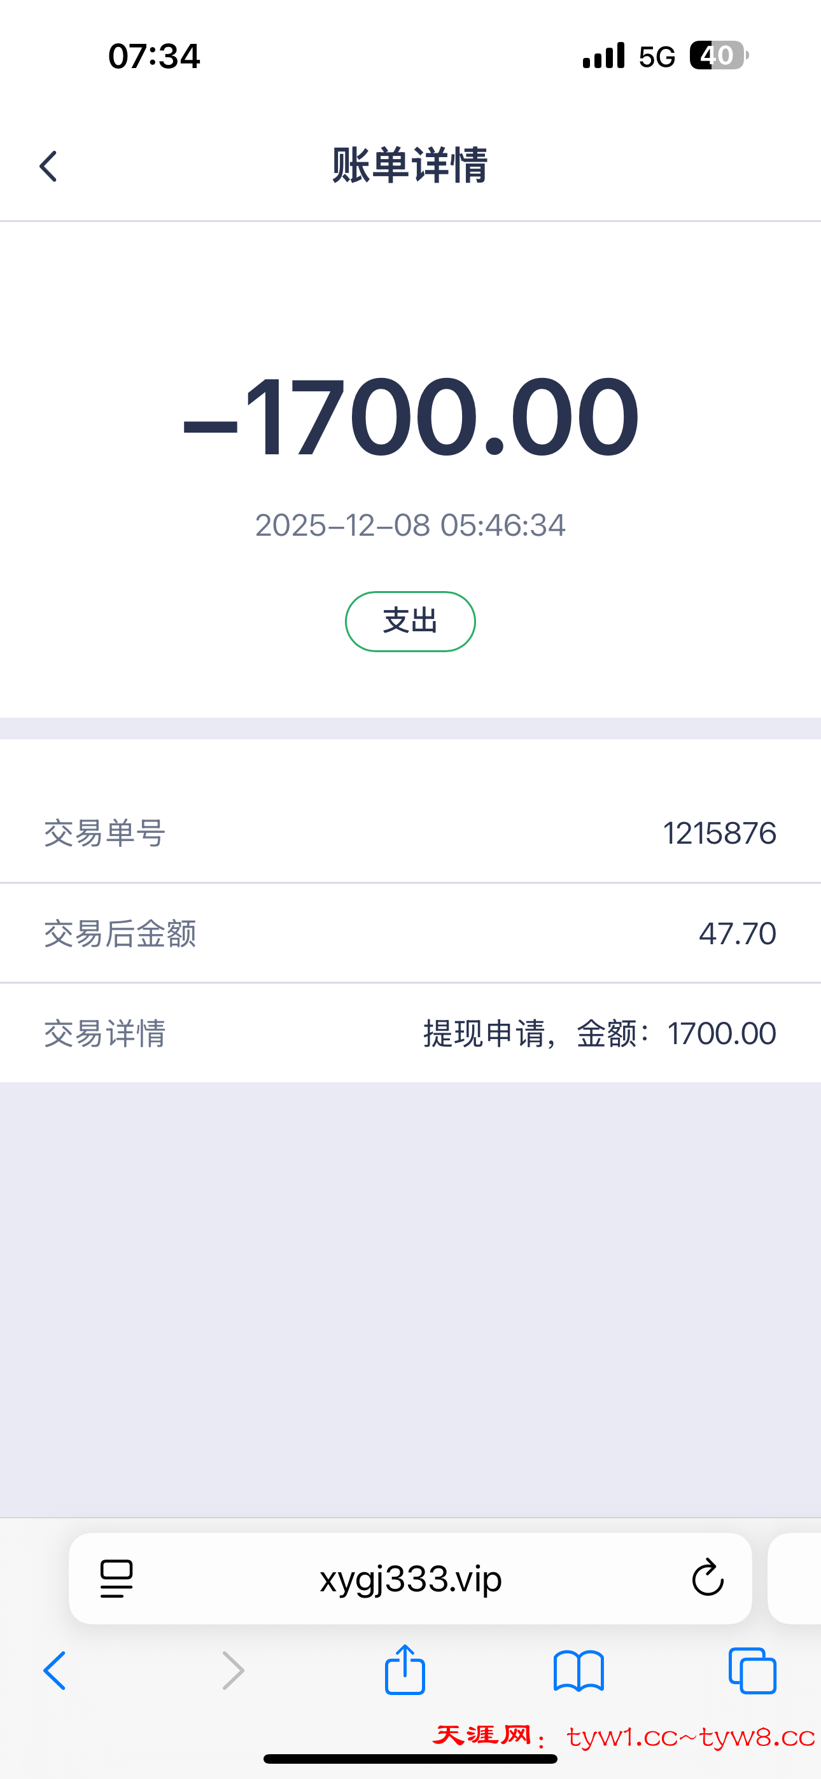Tap the status bar clock 07:34
821x1779 pixels.
click(154, 56)
